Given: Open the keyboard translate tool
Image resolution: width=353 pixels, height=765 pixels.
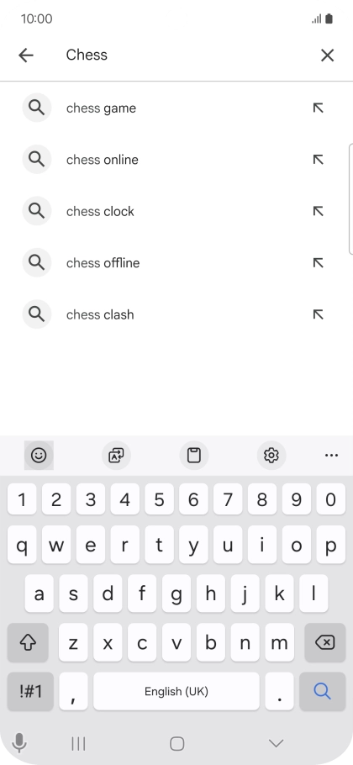Looking at the screenshot, I should [116, 455].
